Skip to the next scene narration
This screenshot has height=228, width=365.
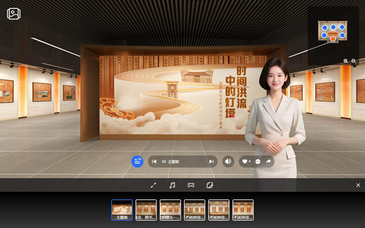[x=211, y=162]
